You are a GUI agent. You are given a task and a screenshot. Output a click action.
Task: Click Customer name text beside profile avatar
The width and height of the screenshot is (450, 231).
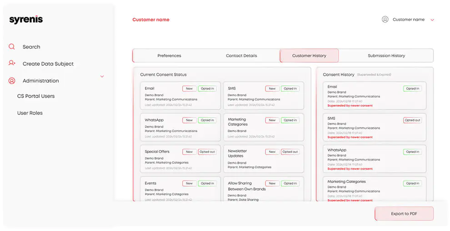click(x=408, y=20)
